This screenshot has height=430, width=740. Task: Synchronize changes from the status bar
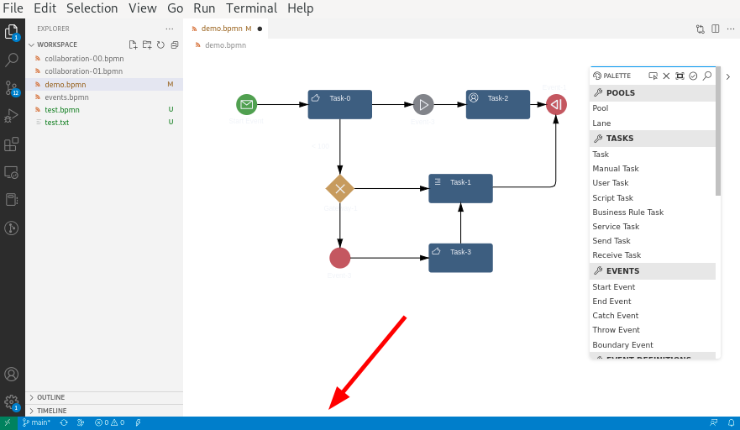click(x=64, y=423)
